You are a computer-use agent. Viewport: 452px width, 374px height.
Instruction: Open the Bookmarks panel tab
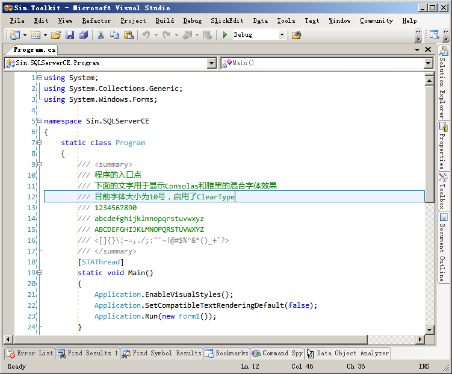(226, 354)
